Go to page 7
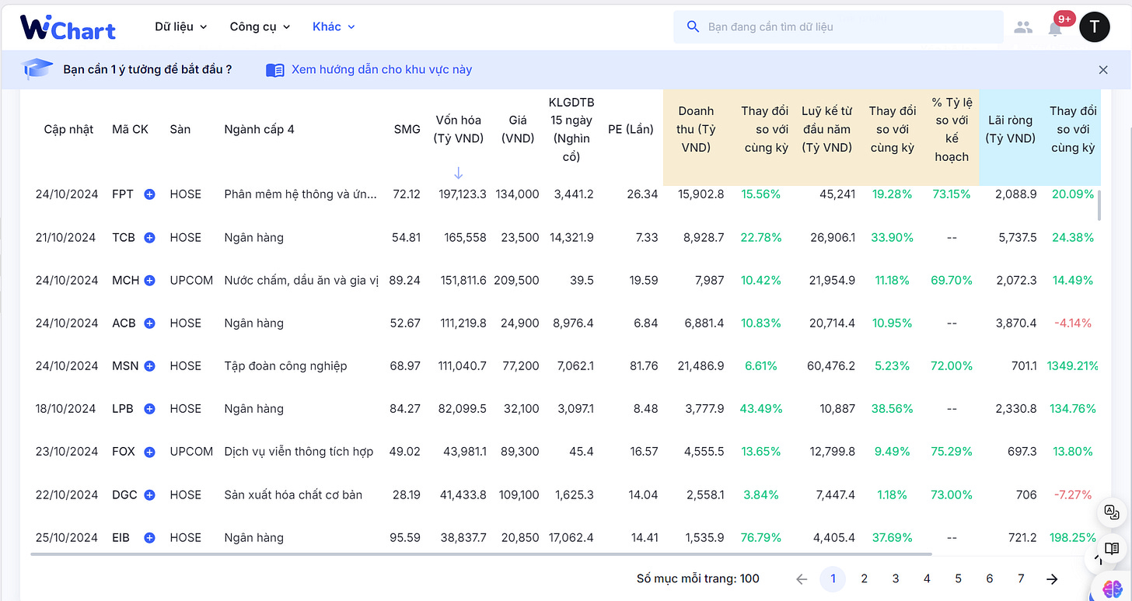 tap(1021, 578)
